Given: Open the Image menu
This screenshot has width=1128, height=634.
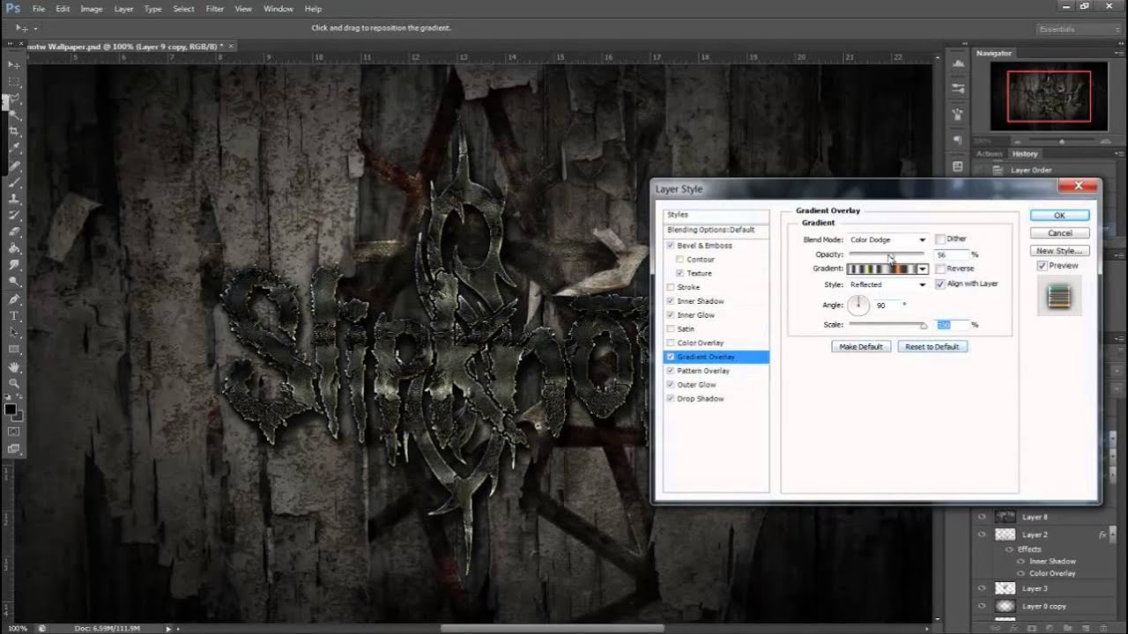Looking at the screenshot, I should tap(92, 9).
